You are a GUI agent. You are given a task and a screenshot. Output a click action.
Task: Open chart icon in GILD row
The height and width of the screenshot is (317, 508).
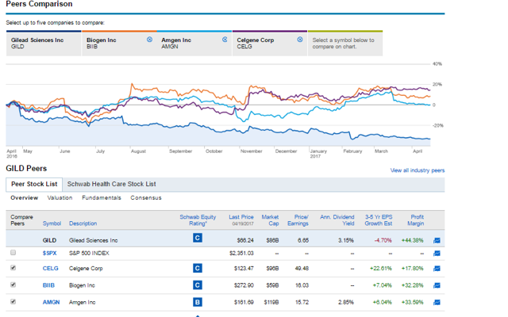coord(437,240)
